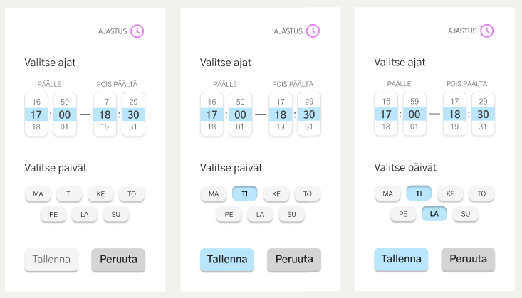Pick minute 29 in the right panel's Pois päältä picker
The image size is (522, 298).
(484, 102)
